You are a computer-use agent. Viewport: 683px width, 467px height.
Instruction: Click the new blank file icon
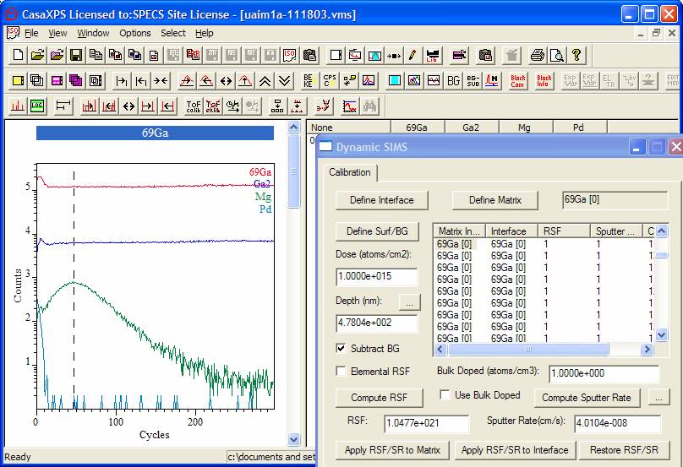point(19,56)
